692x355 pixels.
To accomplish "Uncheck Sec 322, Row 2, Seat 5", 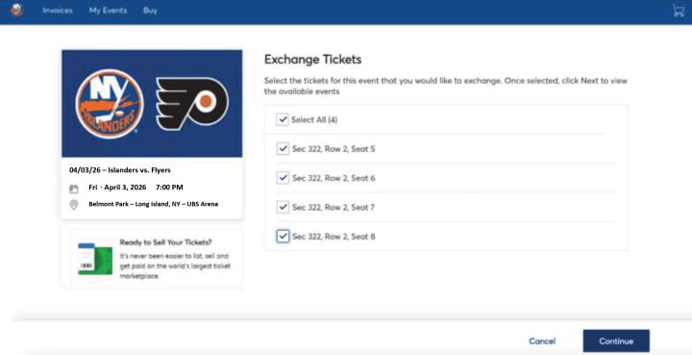I will tap(283, 149).
